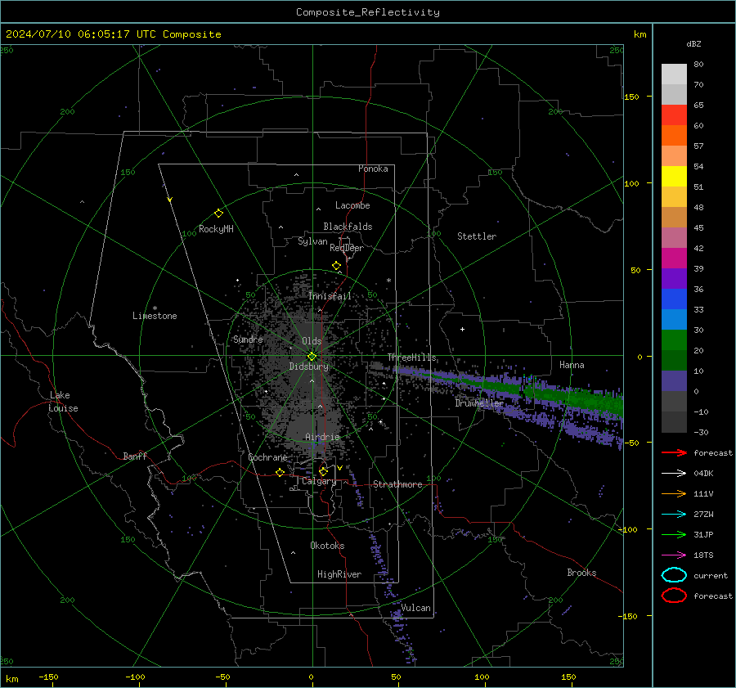Click the Stettler town label

(477, 236)
